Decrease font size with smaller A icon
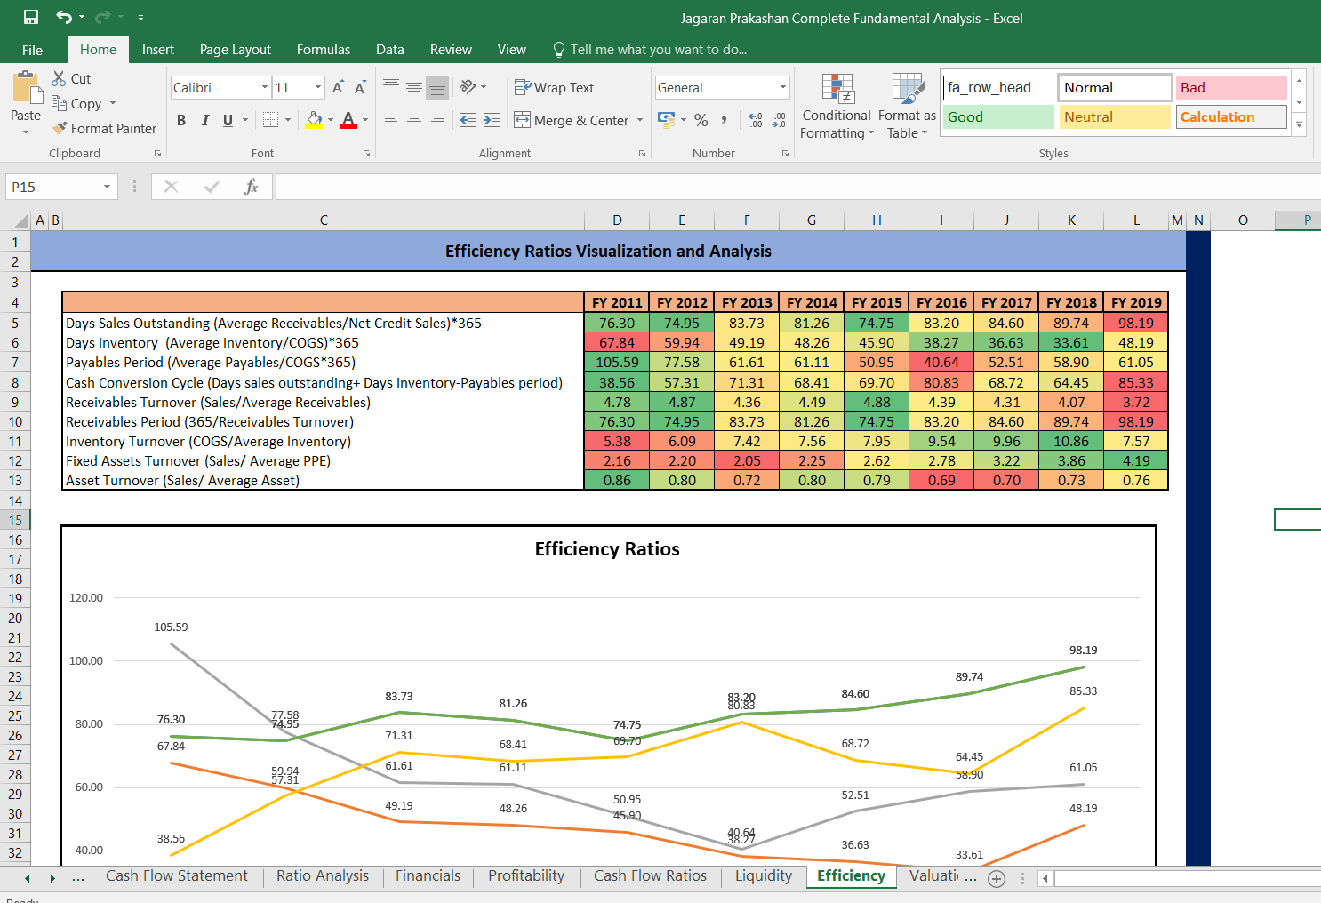Viewport: 1321px width, 903px height. [x=360, y=87]
